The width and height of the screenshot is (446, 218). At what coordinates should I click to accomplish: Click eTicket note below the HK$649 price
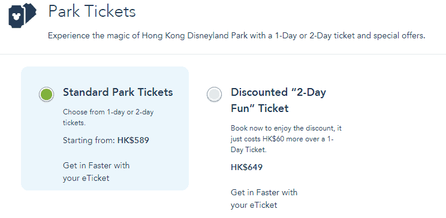(264, 199)
